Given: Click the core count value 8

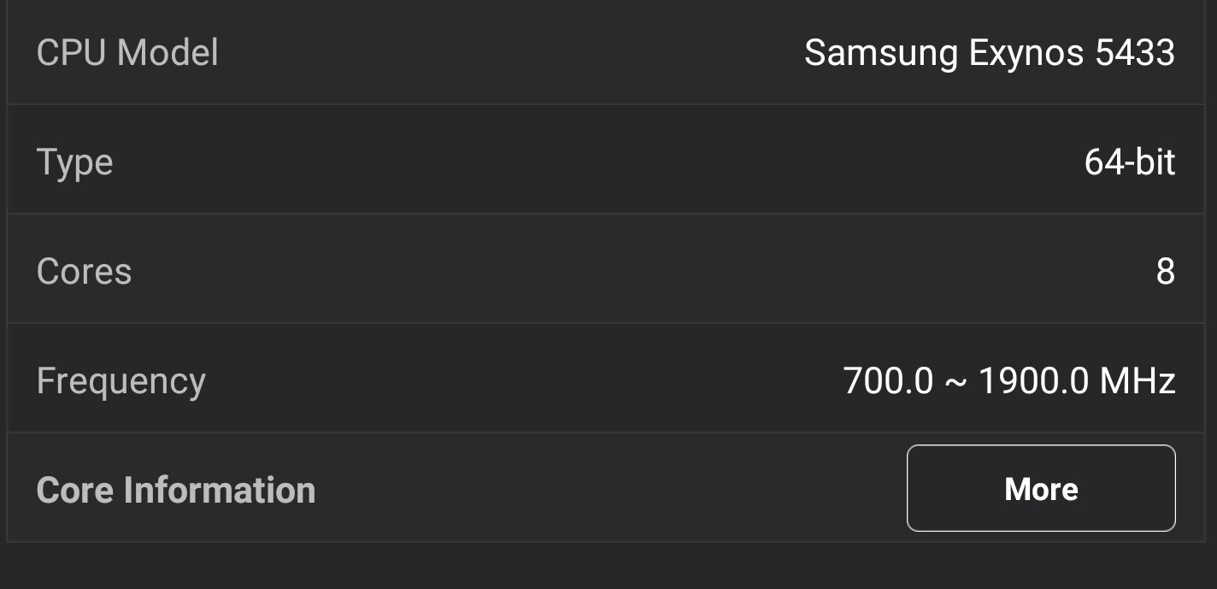Looking at the screenshot, I should [x=1166, y=272].
